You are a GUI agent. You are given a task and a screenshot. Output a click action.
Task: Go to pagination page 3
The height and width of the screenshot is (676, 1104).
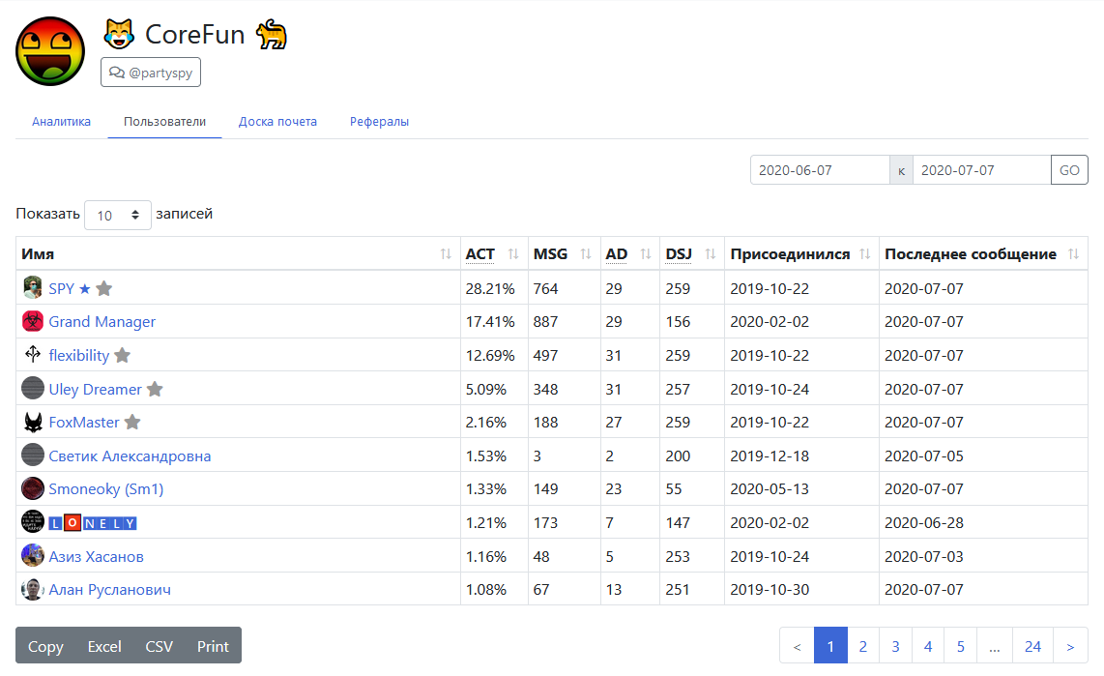pyautogui.click(x=895, y=646)
